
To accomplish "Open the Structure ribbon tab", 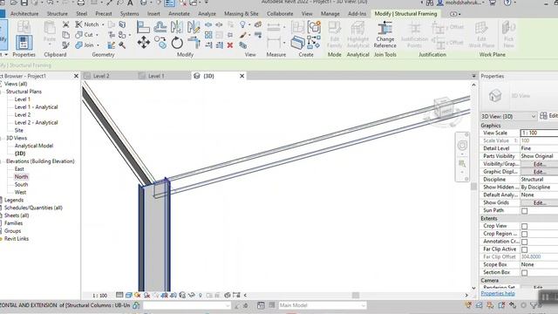I will (x=58, y=14).
